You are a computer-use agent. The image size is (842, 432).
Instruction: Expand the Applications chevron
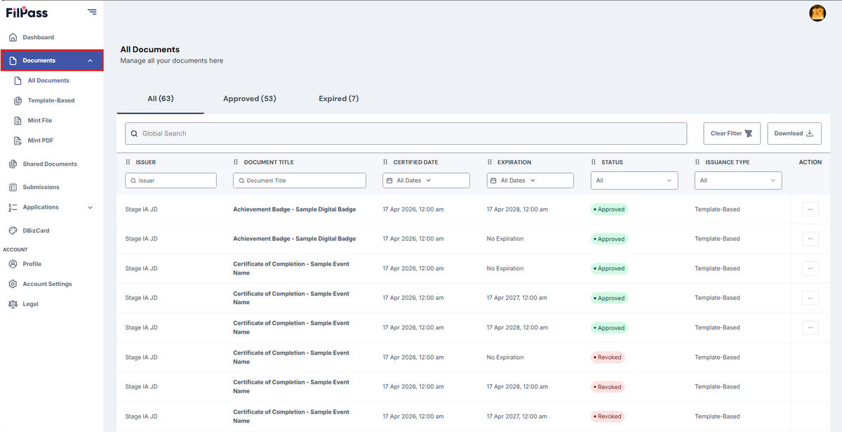(91, 207)
